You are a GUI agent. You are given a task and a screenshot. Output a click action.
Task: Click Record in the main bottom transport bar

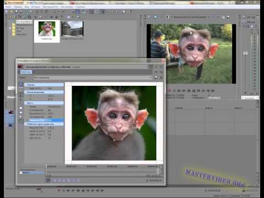(59, 190)
